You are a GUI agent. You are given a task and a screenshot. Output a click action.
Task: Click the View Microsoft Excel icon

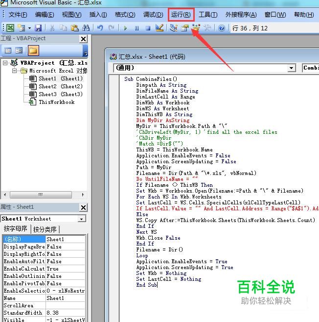(10, 28)
